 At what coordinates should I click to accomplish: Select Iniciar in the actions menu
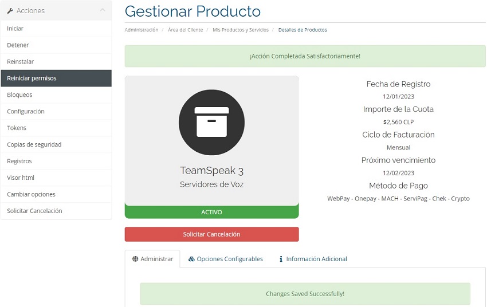15,29
